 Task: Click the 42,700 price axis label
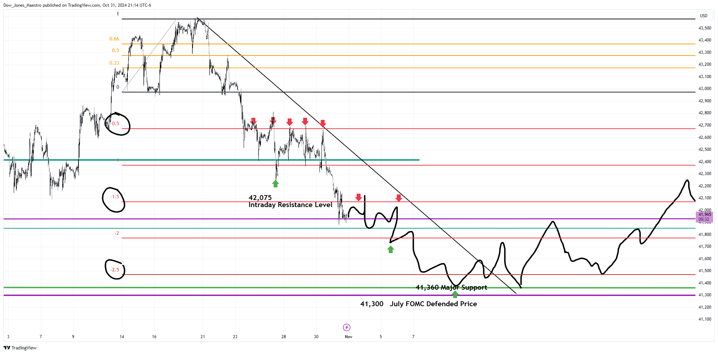pyautogui.click(x=705, y=125)
